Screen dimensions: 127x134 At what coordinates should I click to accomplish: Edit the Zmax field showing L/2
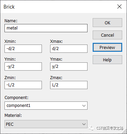69,85
